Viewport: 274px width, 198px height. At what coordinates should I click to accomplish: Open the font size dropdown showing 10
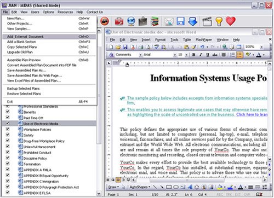pyautogui.click(x=186, y=55)
